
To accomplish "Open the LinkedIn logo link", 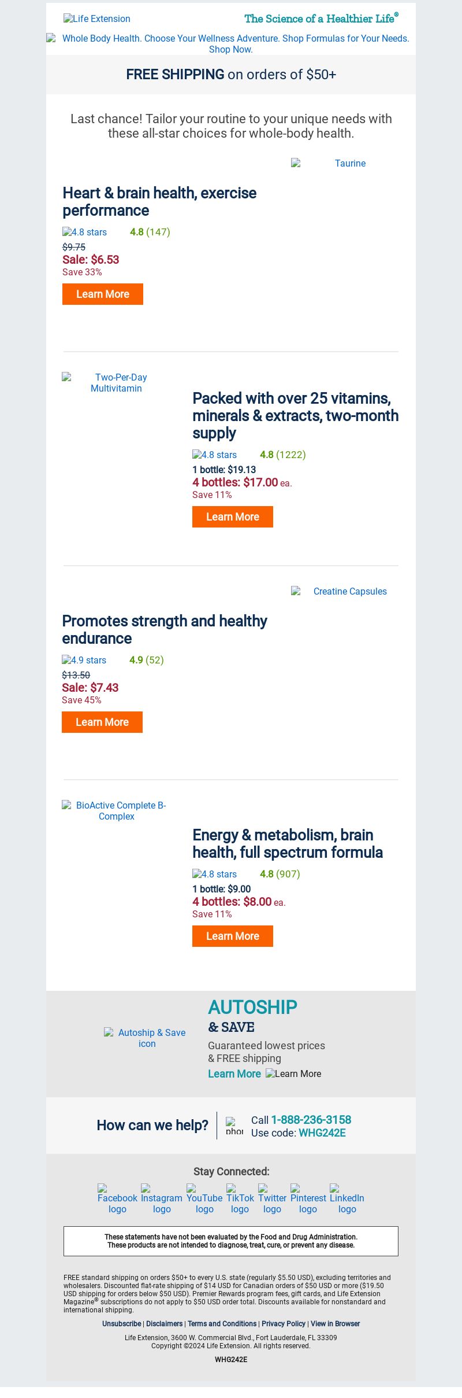I will pyautogui.click(x=347, y=1198).
